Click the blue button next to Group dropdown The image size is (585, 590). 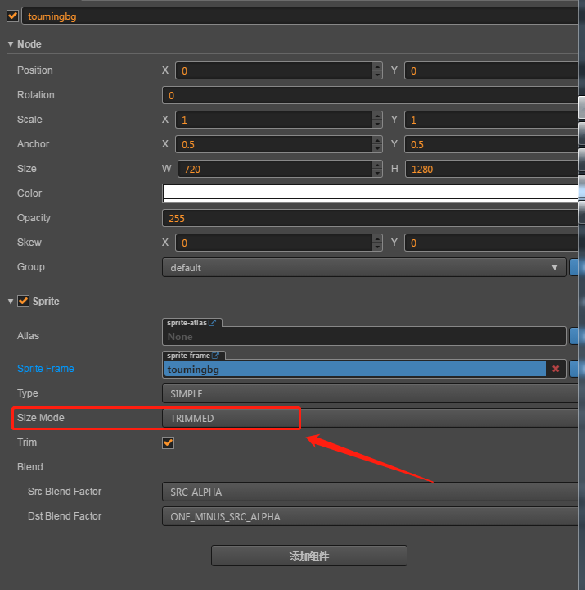point(574,267)
